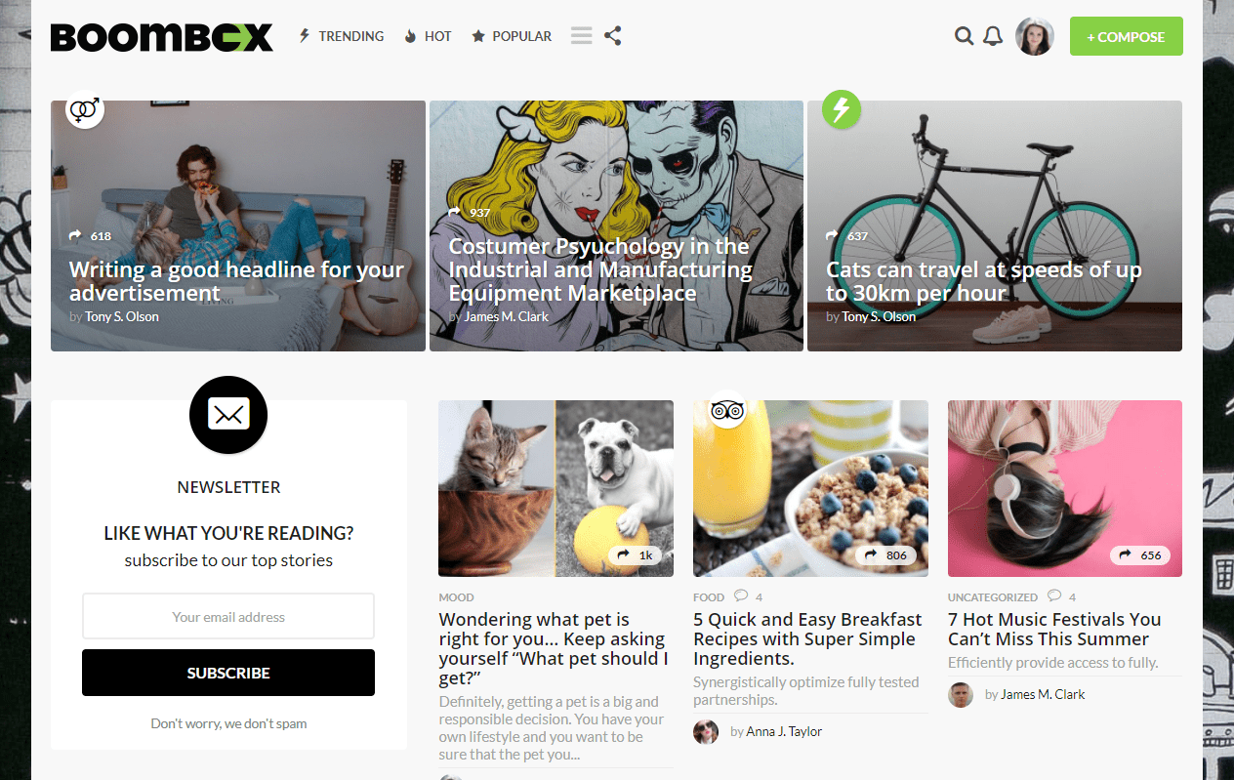The height and width of the screenshot is (780, 1234).
Task: Click the gender symbols badge on first post
Action: point(85,108)
